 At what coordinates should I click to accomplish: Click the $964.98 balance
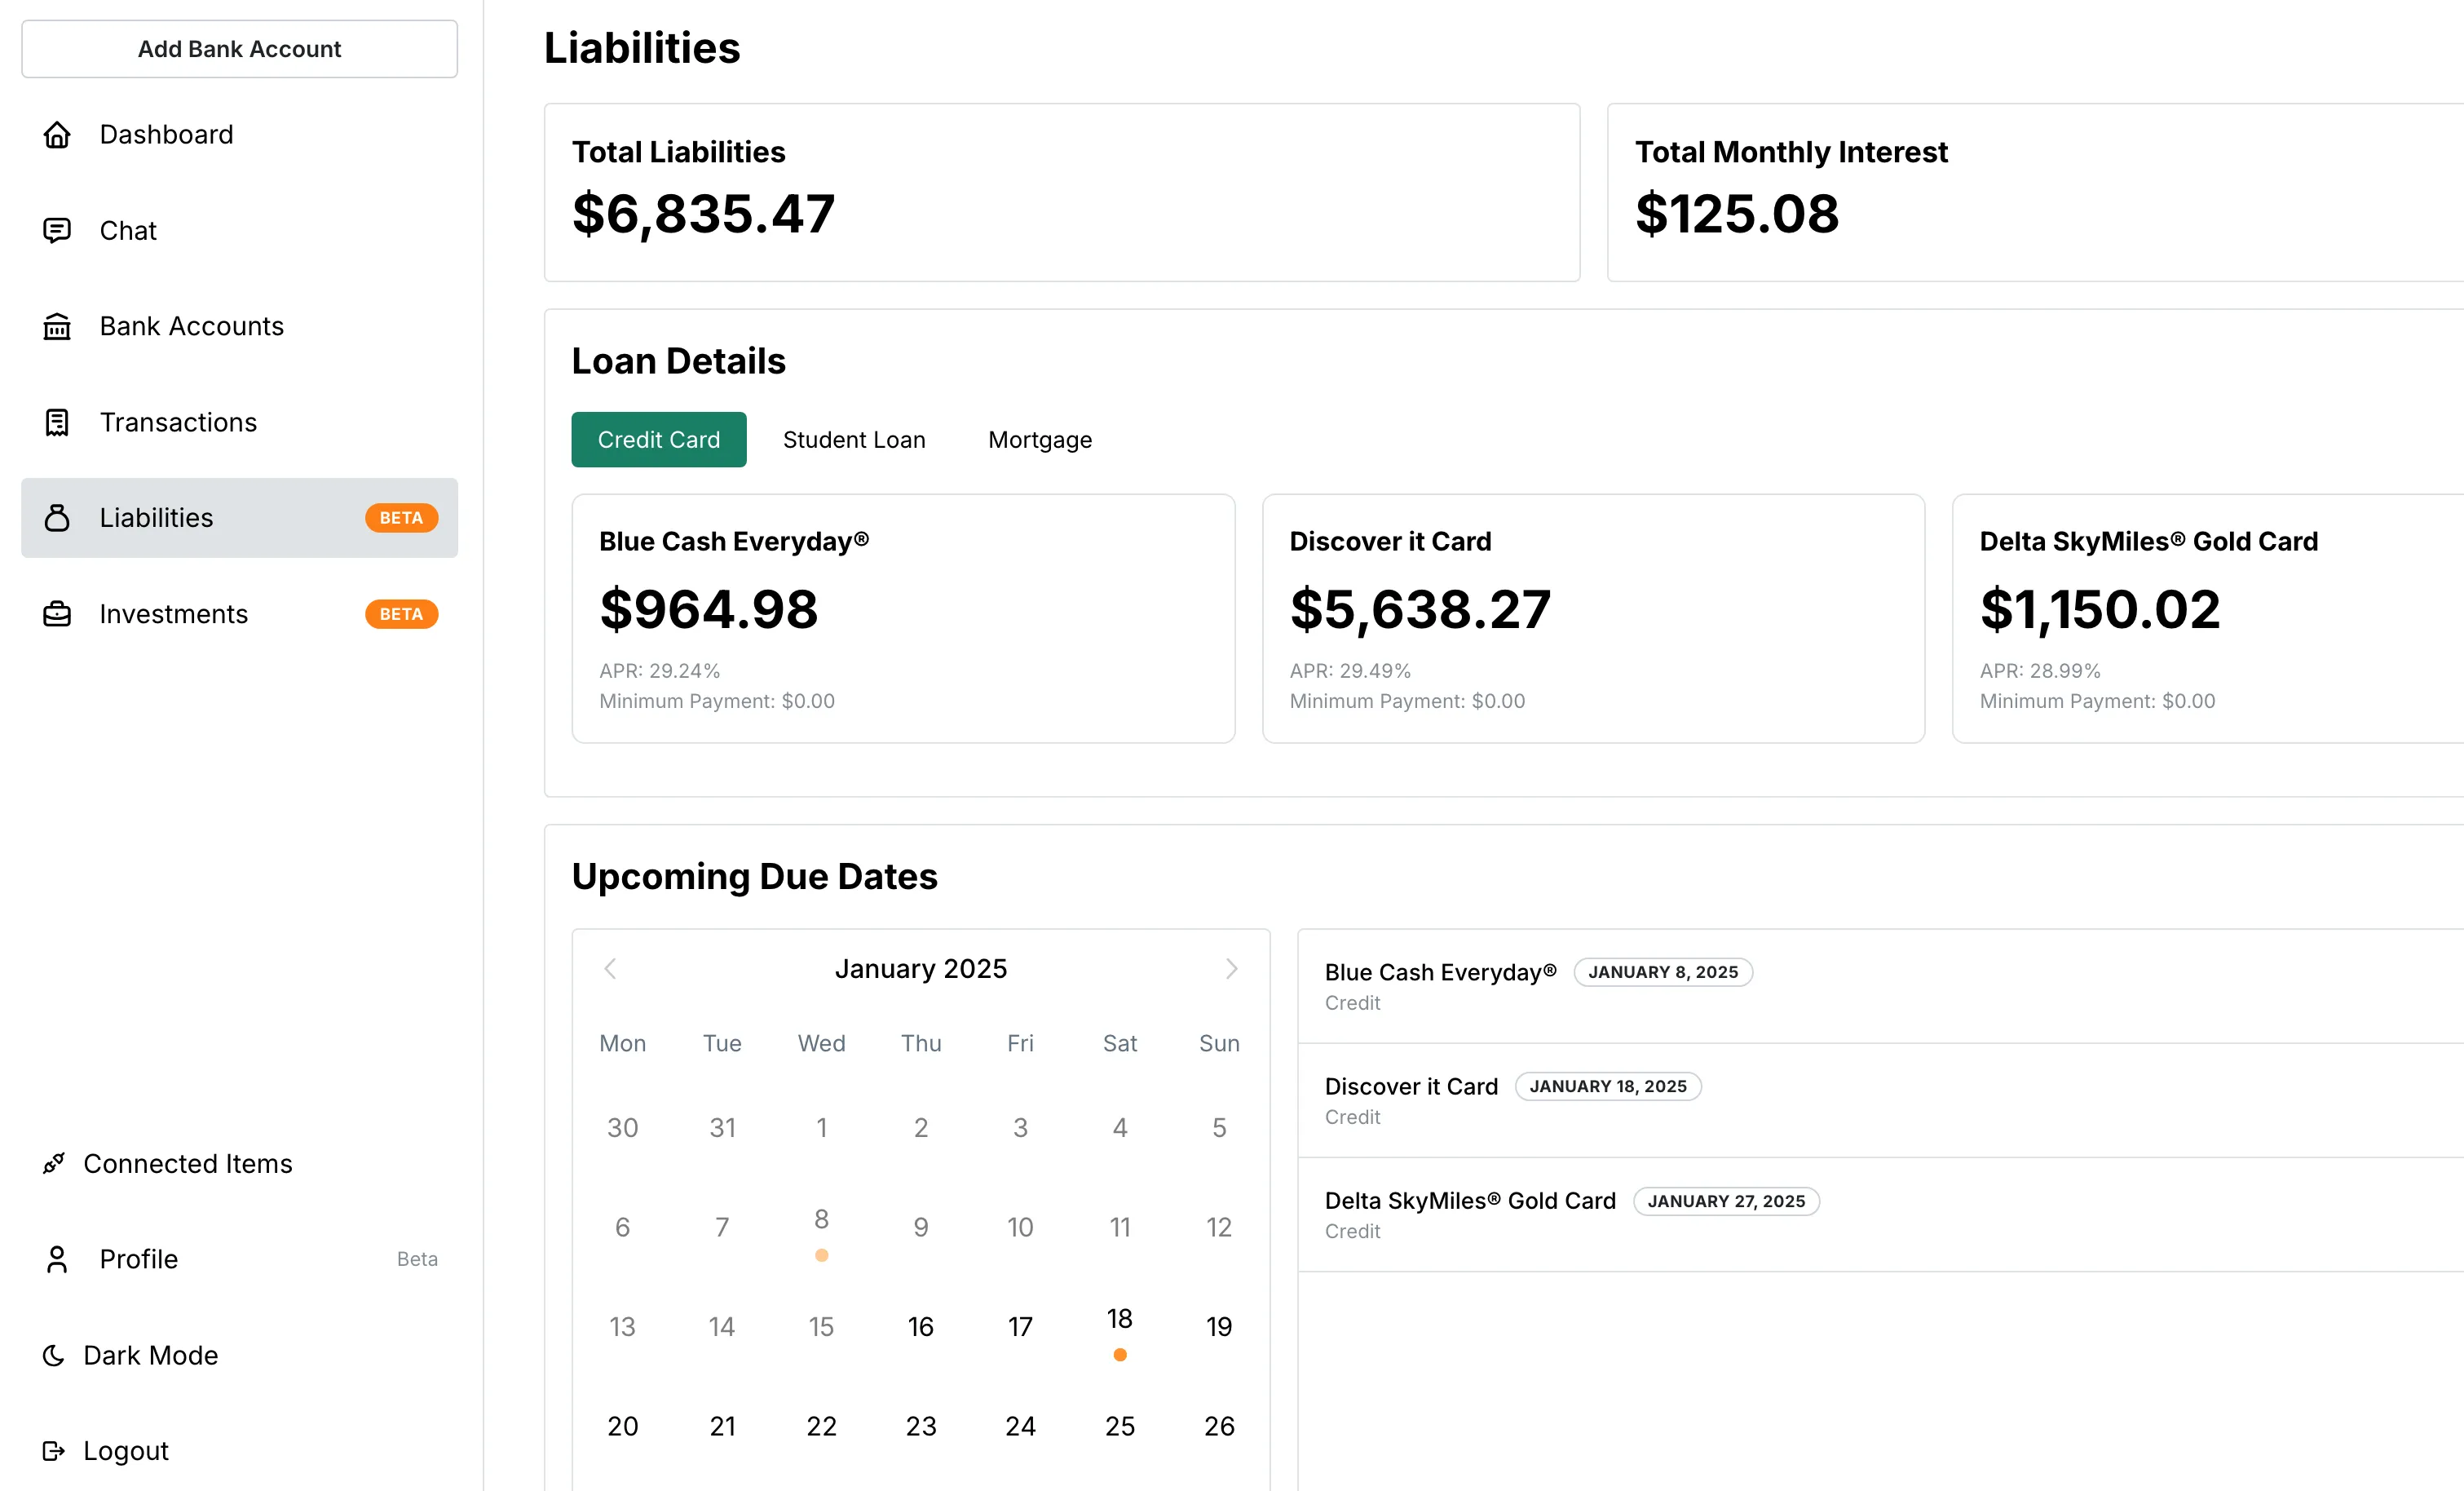pos(708,608)
